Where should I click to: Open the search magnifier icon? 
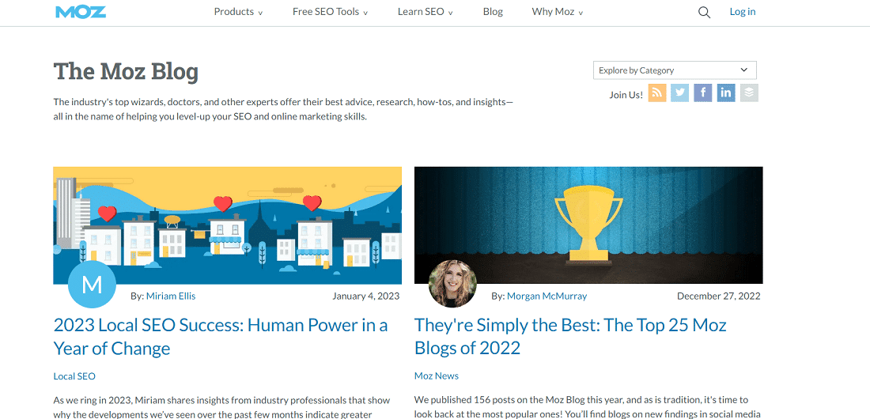[x=704, y=12]
